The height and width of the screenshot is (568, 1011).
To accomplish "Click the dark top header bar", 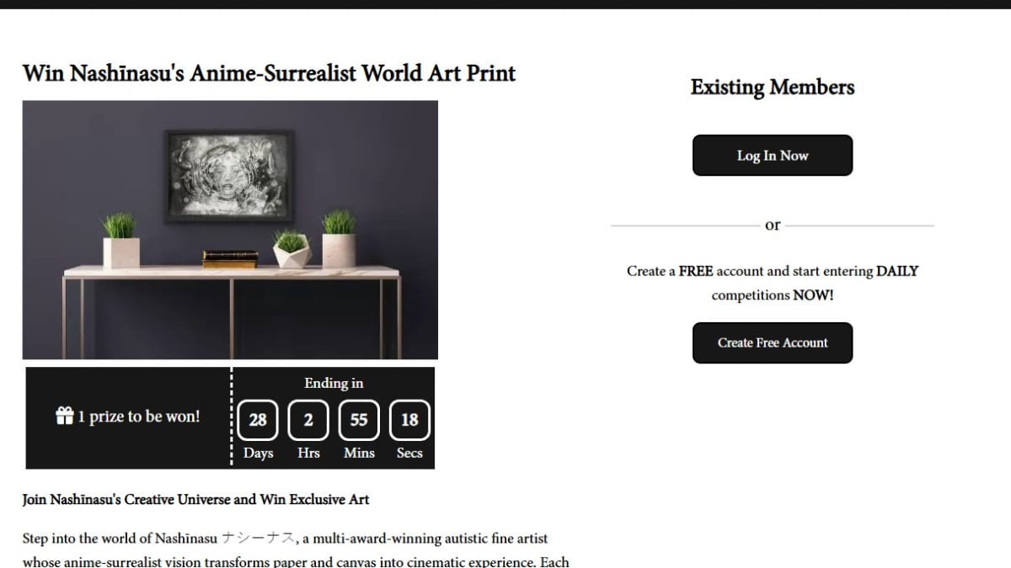I will (x=505, y=4).
